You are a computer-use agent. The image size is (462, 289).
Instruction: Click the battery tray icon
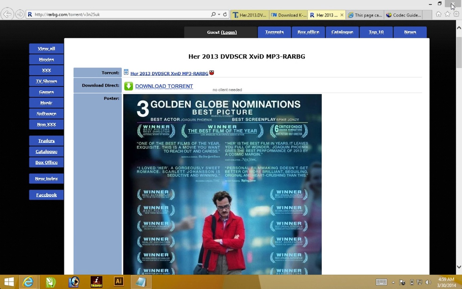pyautogui.click(x=412, y=282)
